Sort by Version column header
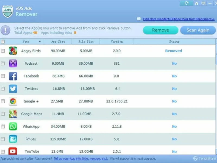 (117, 42)
